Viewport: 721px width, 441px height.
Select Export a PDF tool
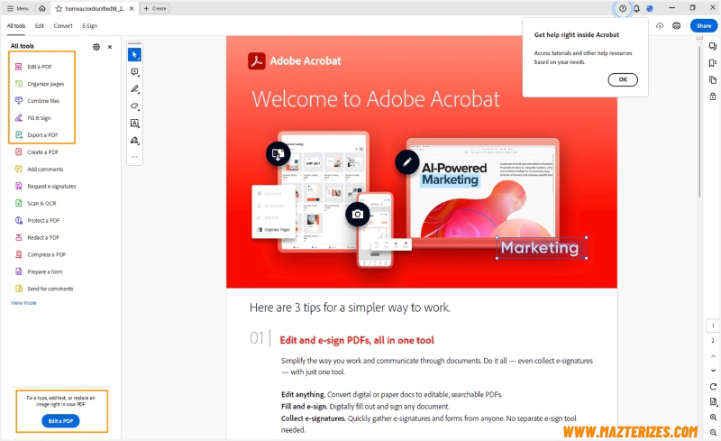coord(42,135)
